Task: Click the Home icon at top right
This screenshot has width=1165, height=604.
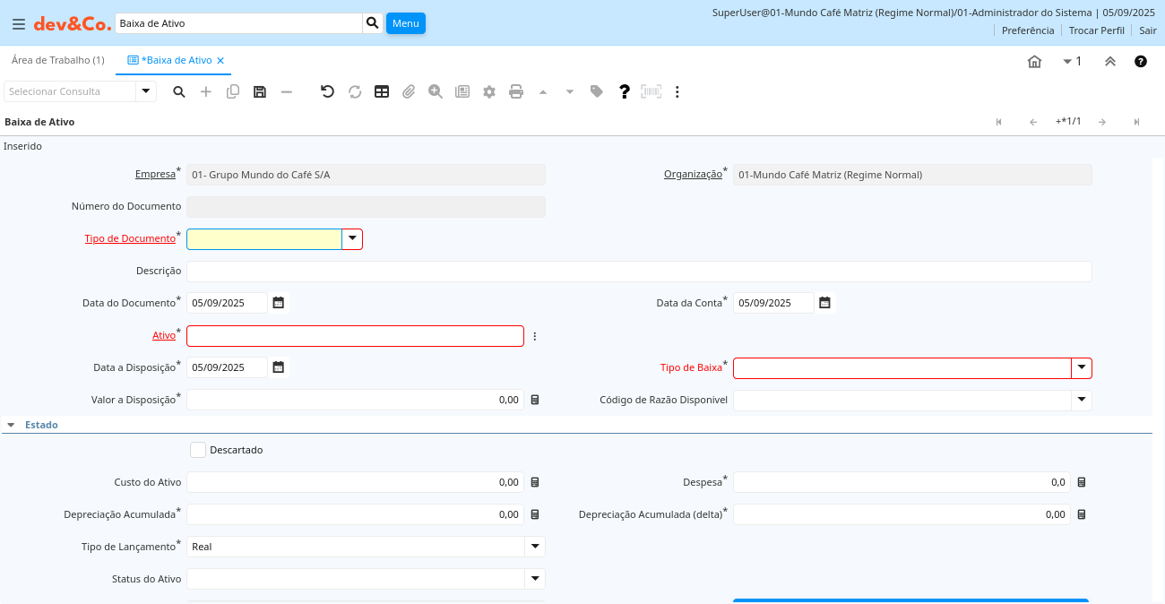Action: [1034, 61]
